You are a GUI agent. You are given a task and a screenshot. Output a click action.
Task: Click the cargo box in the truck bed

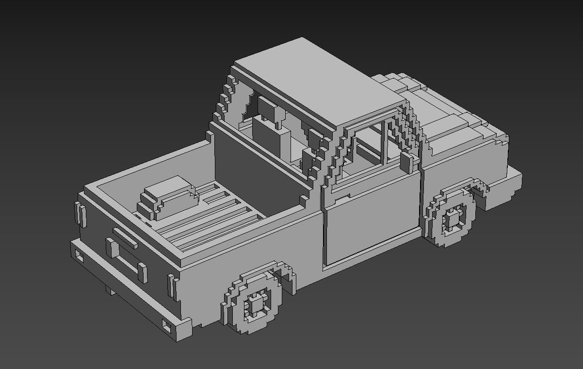click(167, 198)
